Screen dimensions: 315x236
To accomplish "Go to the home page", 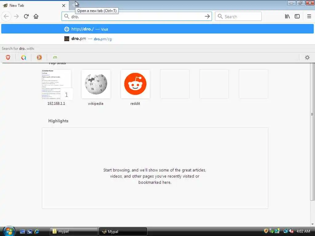I will pos(36,17).
